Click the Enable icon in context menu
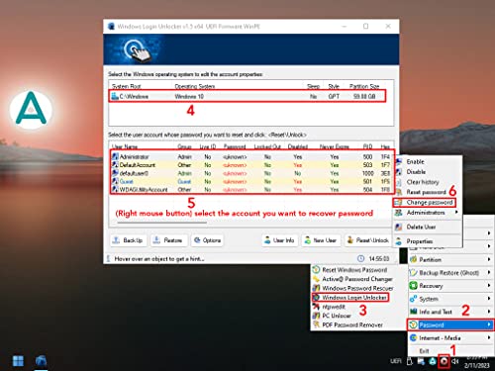 click(399, 161)
